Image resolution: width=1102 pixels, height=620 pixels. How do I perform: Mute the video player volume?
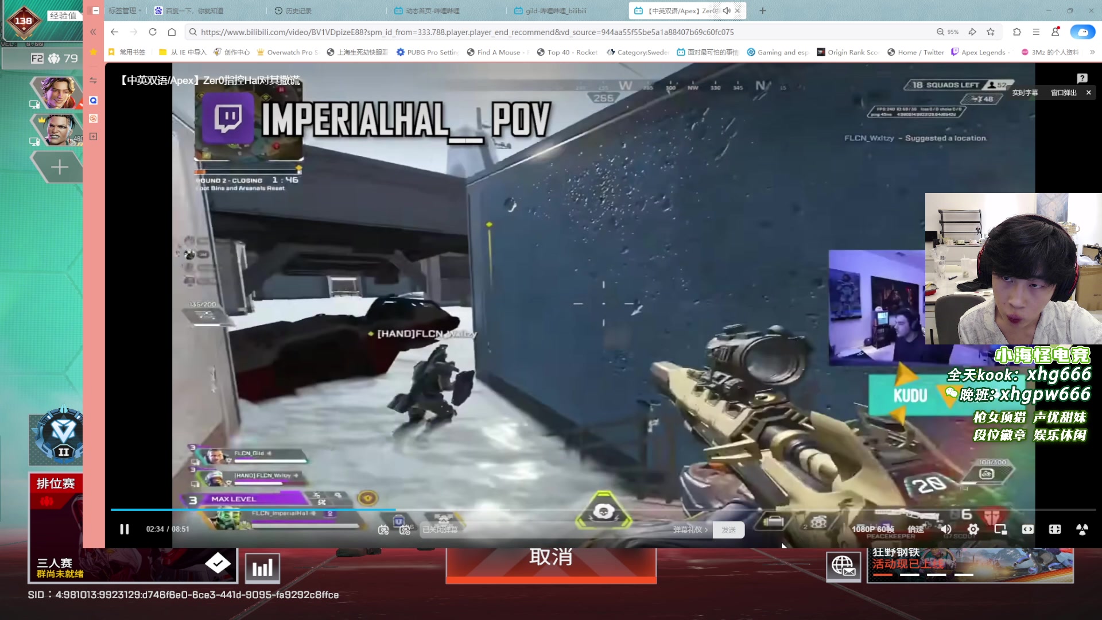click(x=945, y=529)
